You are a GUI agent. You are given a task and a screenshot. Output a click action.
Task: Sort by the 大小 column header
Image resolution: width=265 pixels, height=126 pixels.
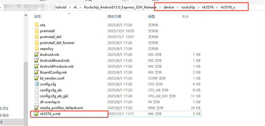pos(185,17)
